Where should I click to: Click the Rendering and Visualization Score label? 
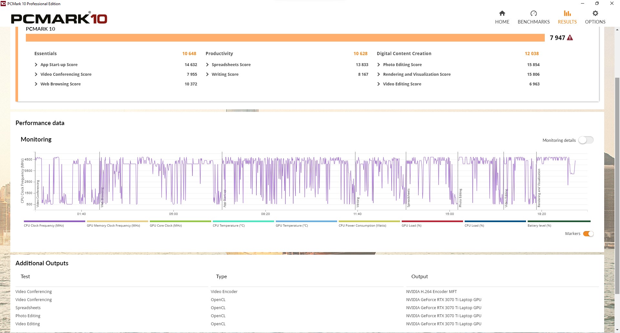click(417, 74)
